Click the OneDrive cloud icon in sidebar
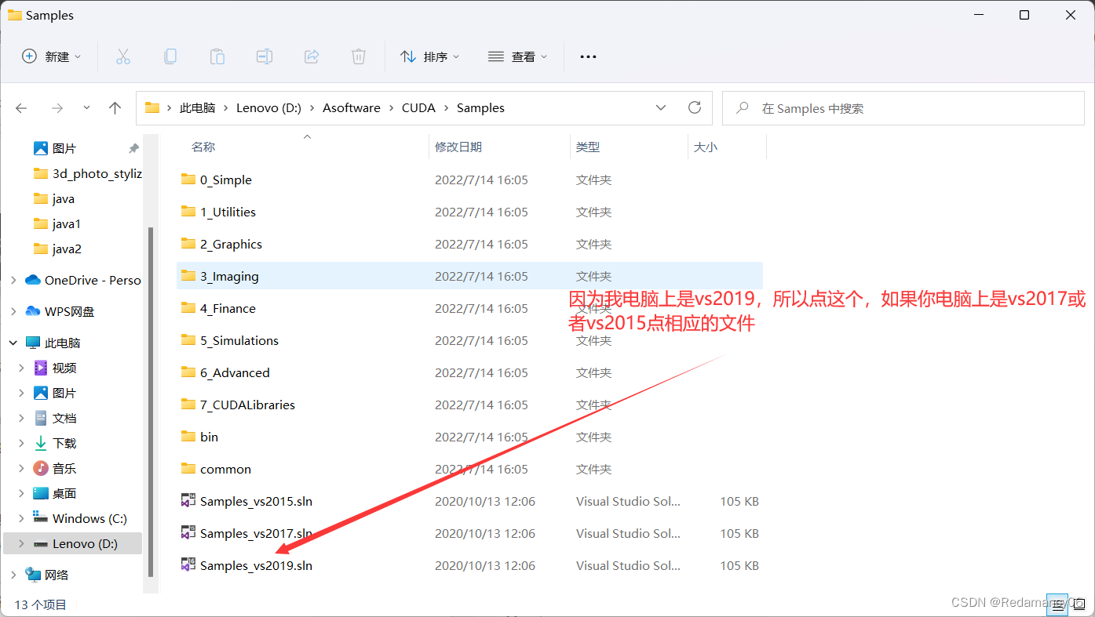The width and height of the screenshot is (1095, 617). (33, 280)
